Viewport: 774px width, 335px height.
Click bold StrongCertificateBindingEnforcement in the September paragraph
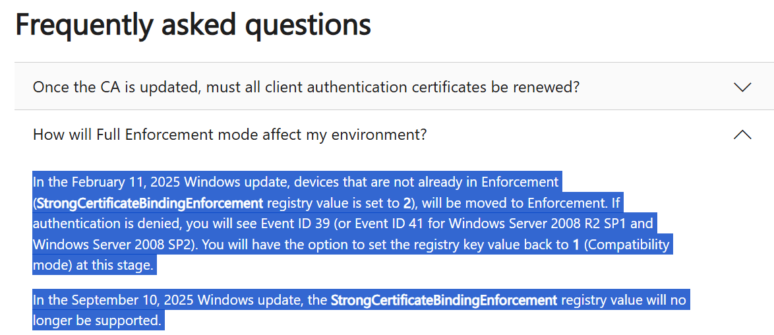[444, 300]
